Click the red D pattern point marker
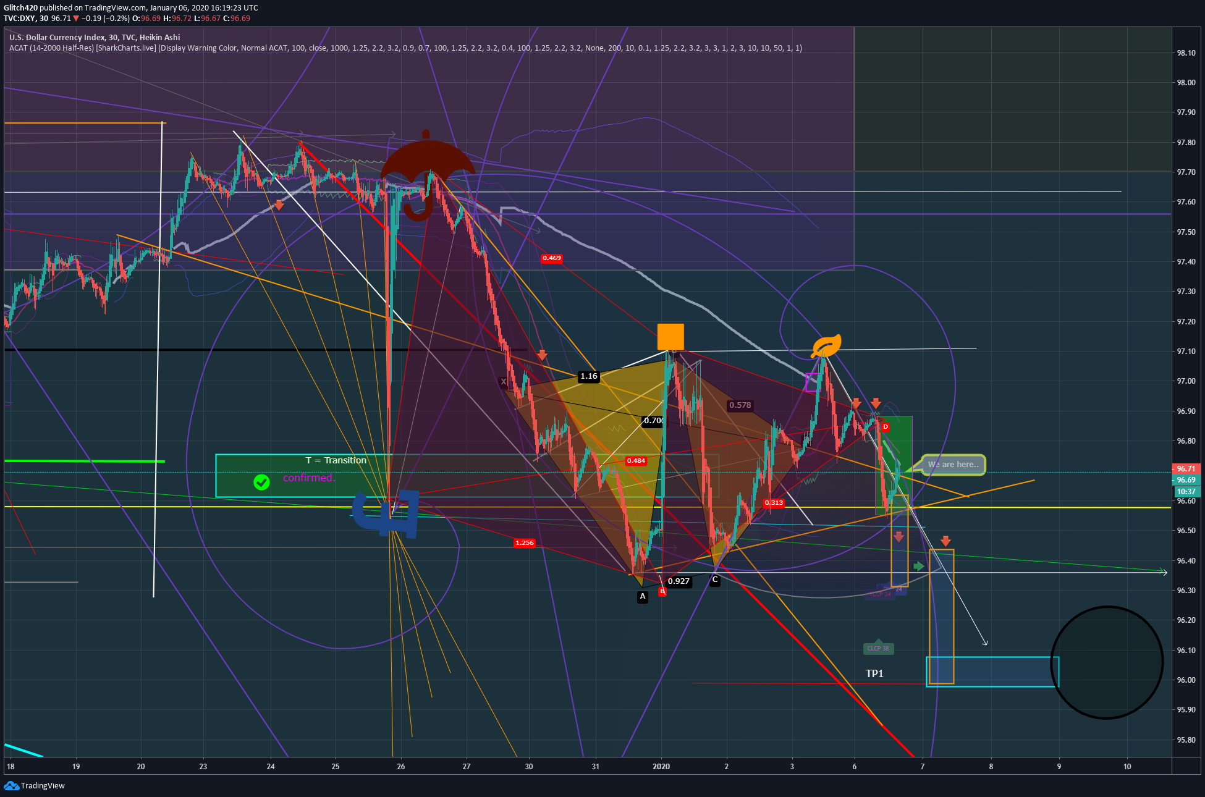The width and height of the screenshot is (1205, 797). [886, 427]
